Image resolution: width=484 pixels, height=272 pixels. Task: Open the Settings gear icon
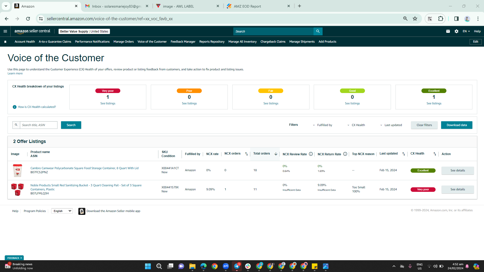(457, 31)
